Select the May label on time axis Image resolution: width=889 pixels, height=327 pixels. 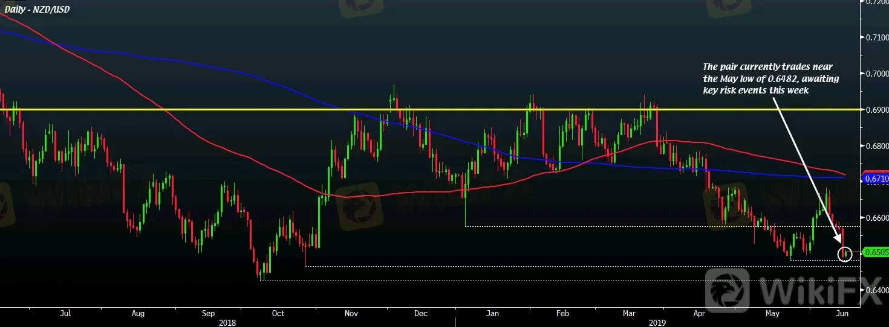[772, 314]
